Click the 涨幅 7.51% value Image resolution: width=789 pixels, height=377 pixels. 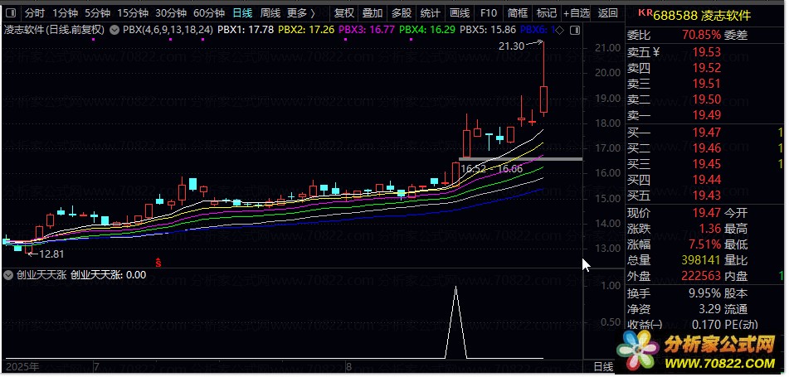pyautogui.click(x=705, y=244)
